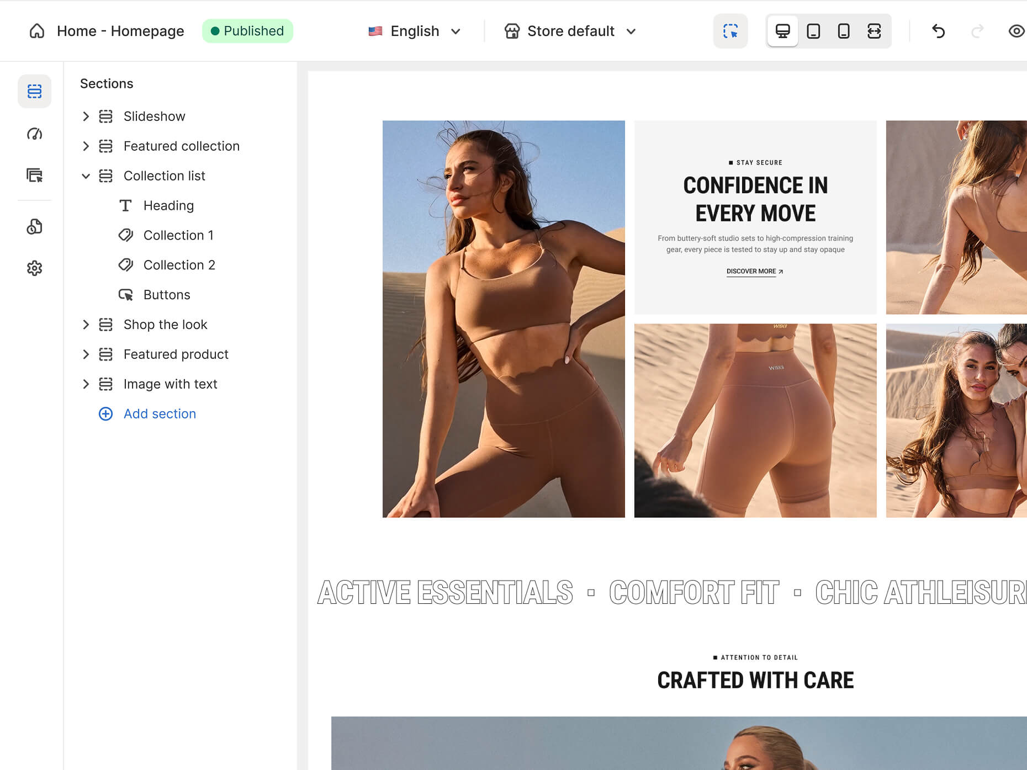Click the Add section link

pos(159,414)
